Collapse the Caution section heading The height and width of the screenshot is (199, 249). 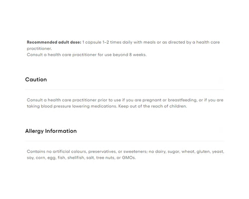click(36, 80)
